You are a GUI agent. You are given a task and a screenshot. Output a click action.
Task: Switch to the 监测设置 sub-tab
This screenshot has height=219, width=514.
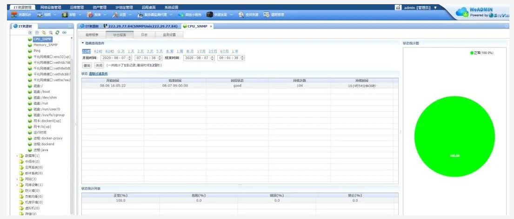pyautogui.click(x=169, y=34)
